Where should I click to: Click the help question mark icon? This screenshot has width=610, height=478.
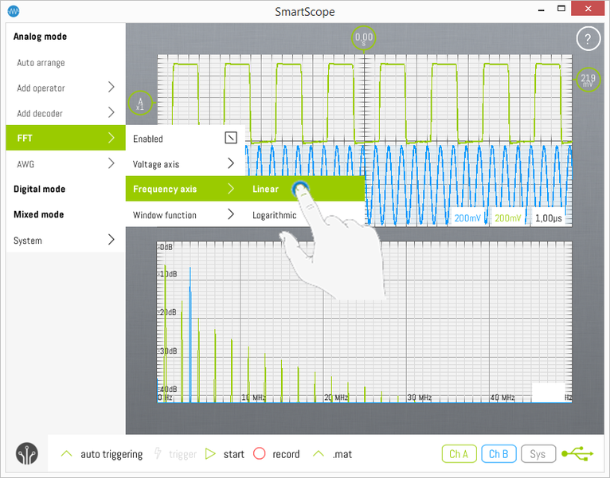click(588, 38)
